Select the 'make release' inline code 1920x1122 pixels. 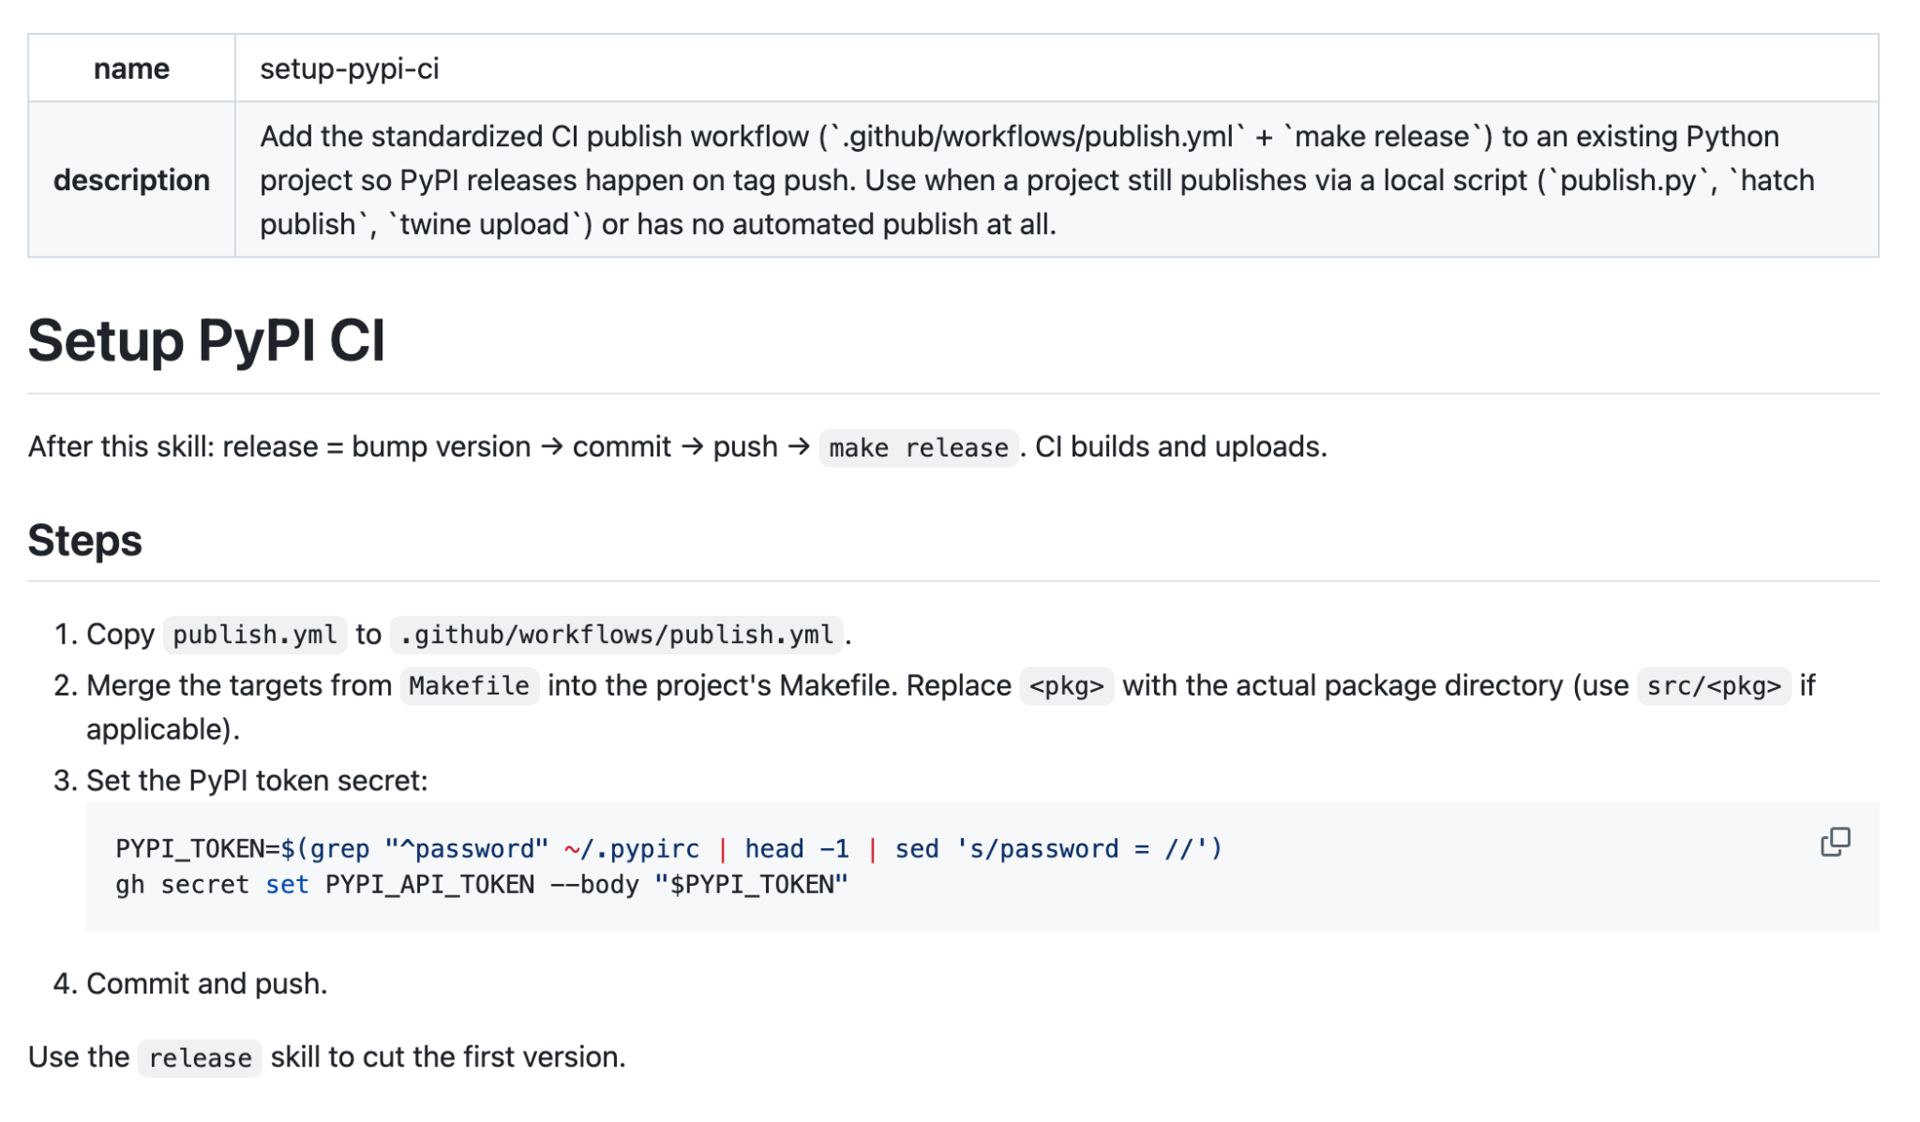click(919, 448)
